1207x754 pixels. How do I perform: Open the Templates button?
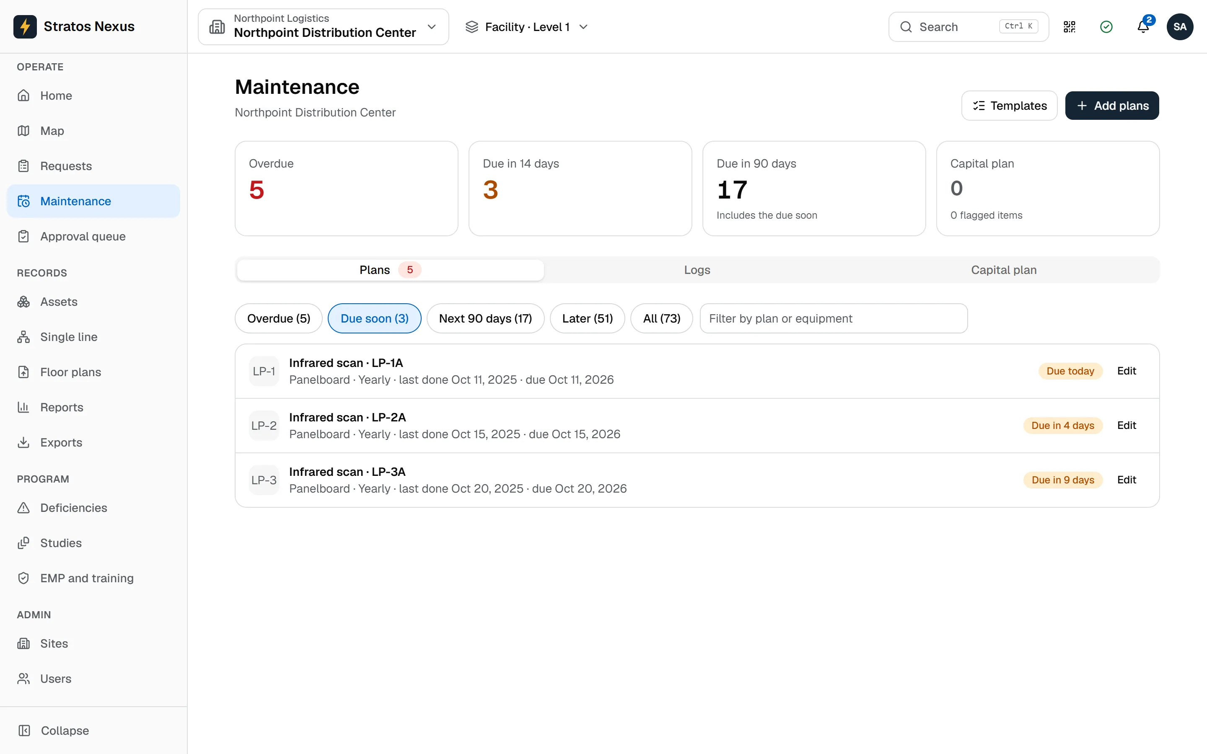[x=1010, y=106]
